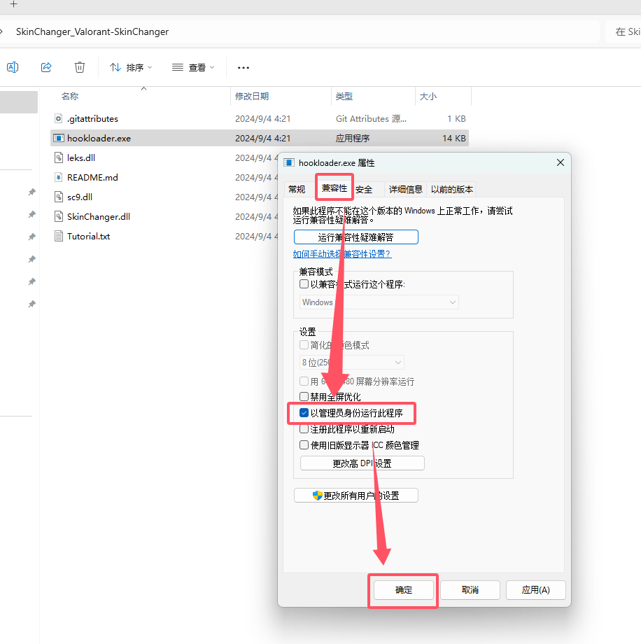
Task: Switch to the 常规 tab
Action: click(297, 189)
